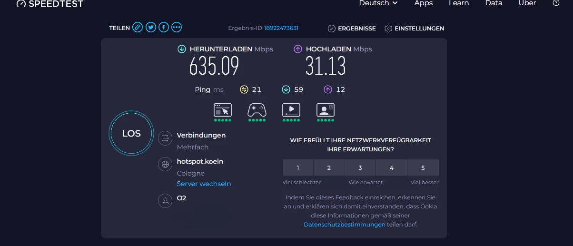This screenshot has height=246, width=573.
Task: Click the Speedtest logo
Action: coord(50,3)
